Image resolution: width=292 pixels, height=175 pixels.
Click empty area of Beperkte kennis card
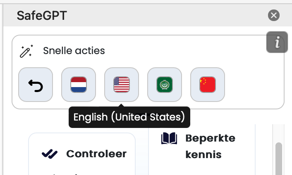point(202,167)
